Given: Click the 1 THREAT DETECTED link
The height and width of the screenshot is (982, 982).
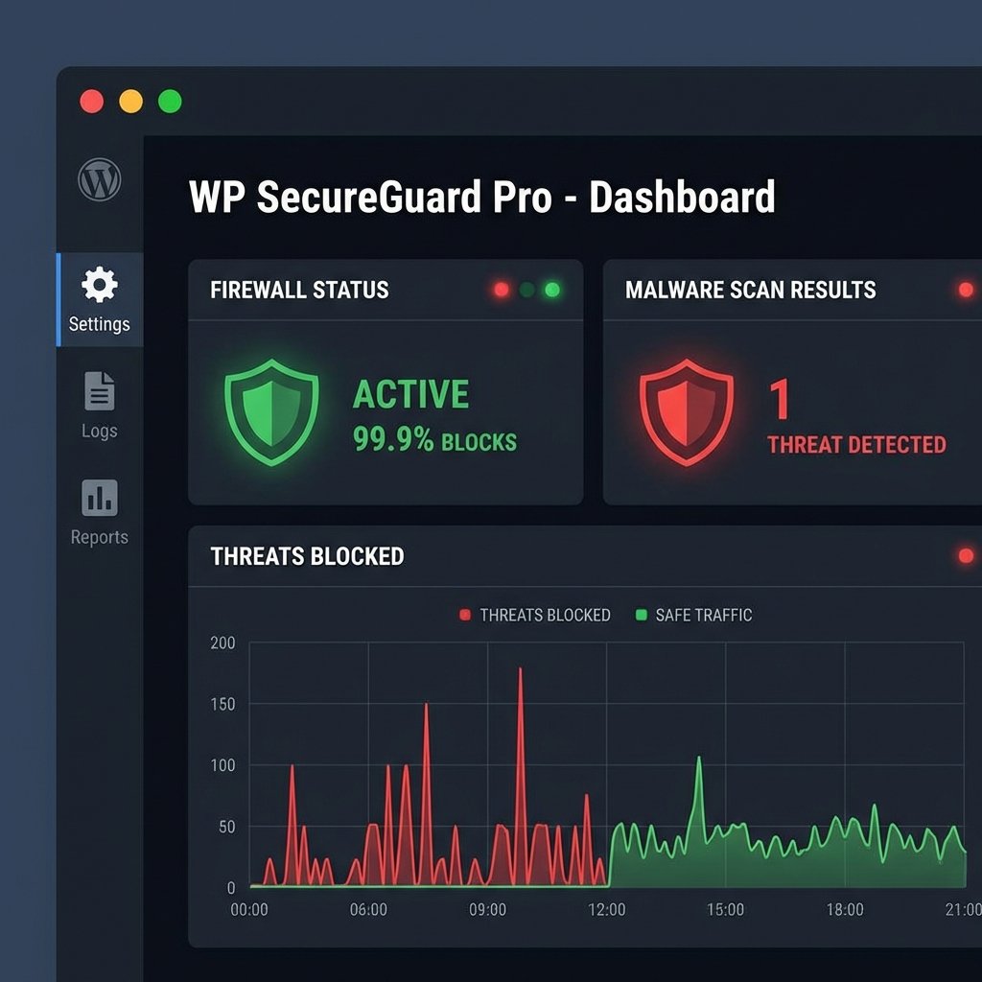Looking at the screenshot, I should click(x=856, y=444).
